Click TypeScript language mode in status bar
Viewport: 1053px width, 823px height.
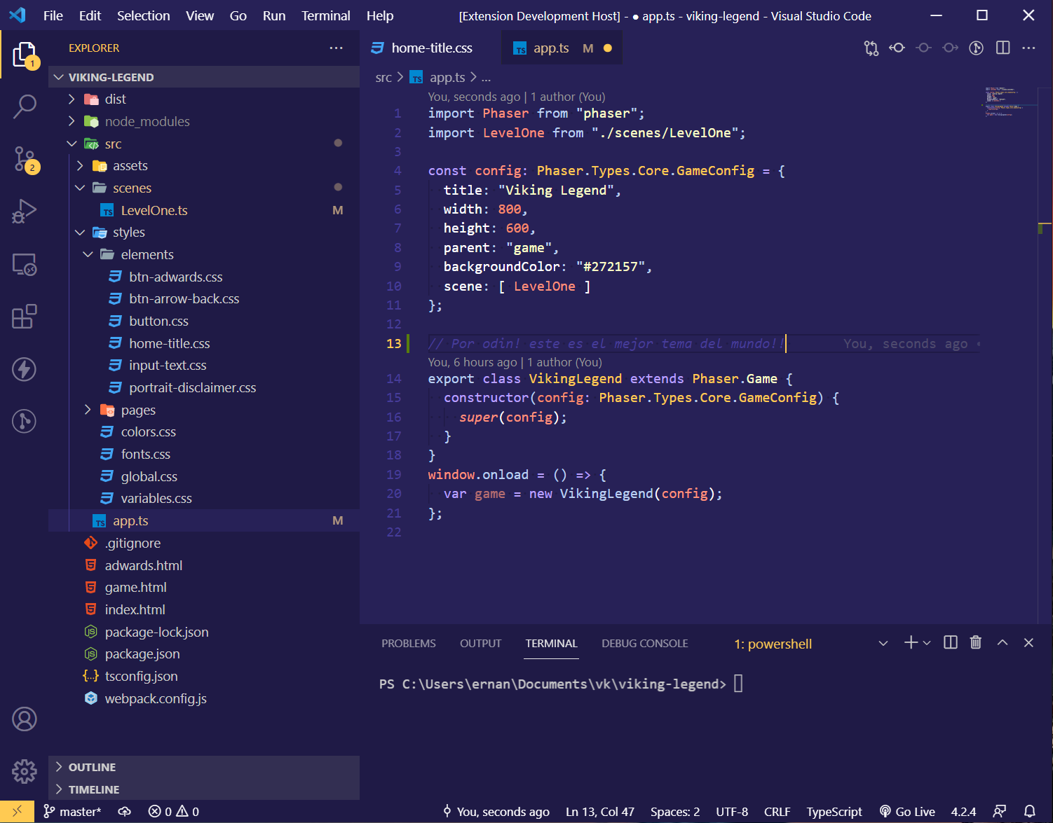point(834,811)
